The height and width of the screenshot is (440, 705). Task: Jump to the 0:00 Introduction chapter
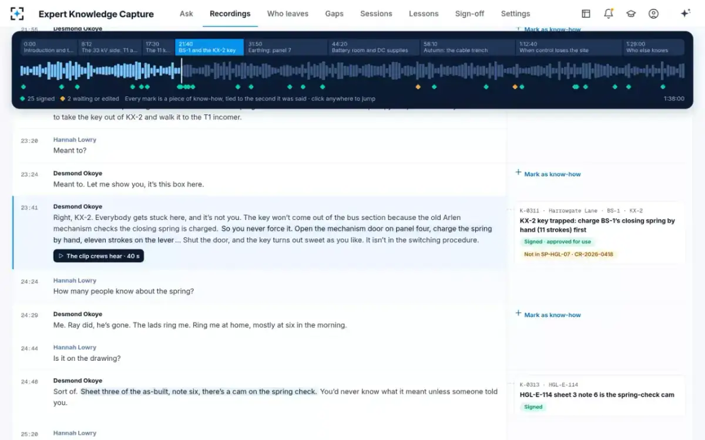pos(49,47)
